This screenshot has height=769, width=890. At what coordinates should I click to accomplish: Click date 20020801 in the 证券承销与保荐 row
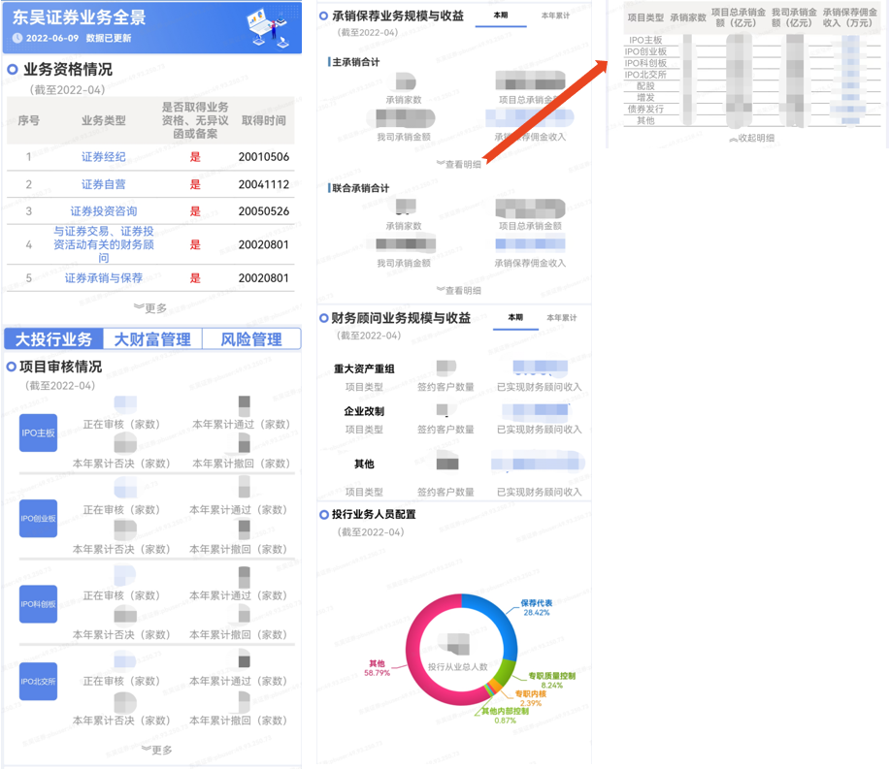click(264, 278)
